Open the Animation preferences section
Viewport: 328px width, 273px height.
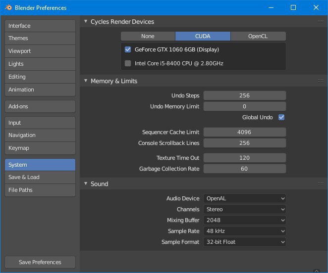tap(40, 90)
